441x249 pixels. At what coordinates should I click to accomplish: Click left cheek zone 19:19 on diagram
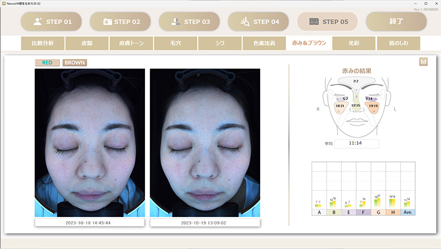pyautogui.click(x=373, y=106)
